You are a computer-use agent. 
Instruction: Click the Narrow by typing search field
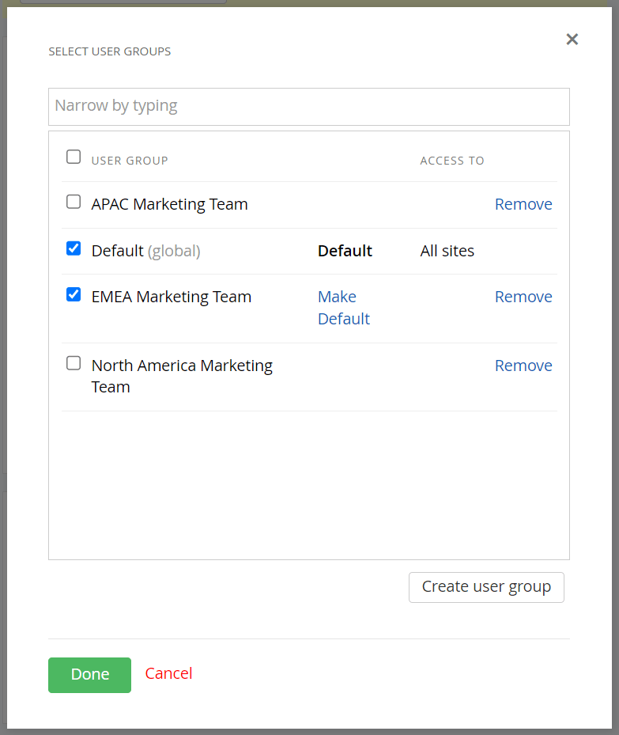[x=308, y=106]
